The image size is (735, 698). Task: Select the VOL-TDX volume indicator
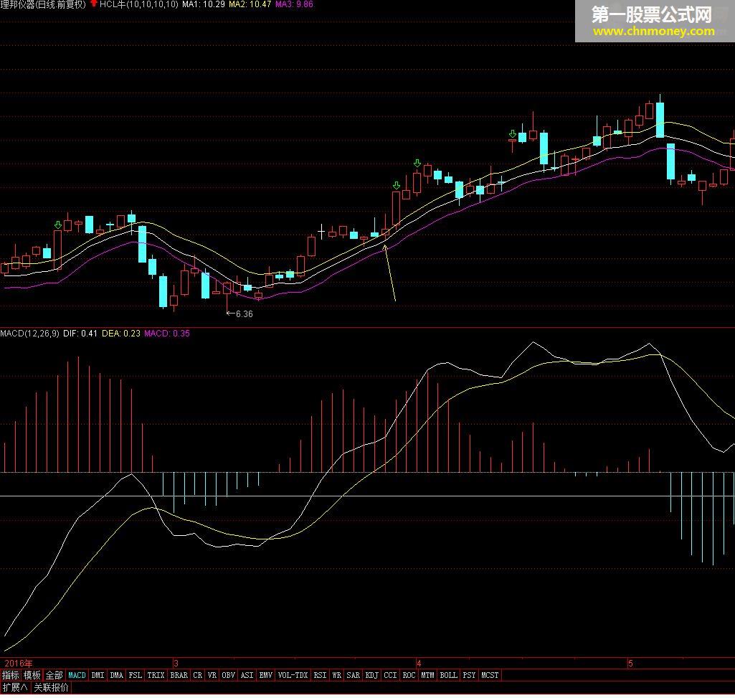click(x=293, y=675)
